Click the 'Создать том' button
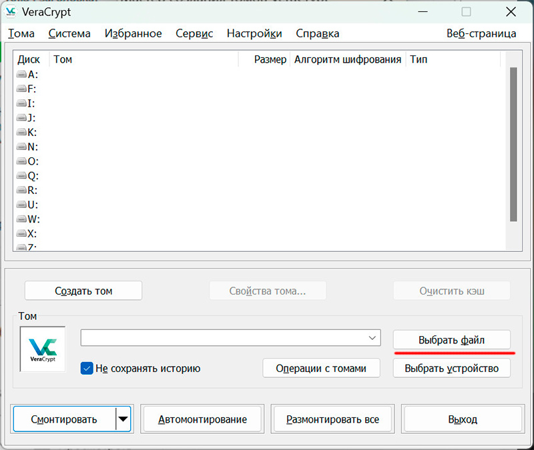This screenshot has width=534, height=450. tap(83, 291)
